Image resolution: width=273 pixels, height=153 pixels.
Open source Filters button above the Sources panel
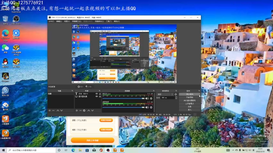click(89, 87)
